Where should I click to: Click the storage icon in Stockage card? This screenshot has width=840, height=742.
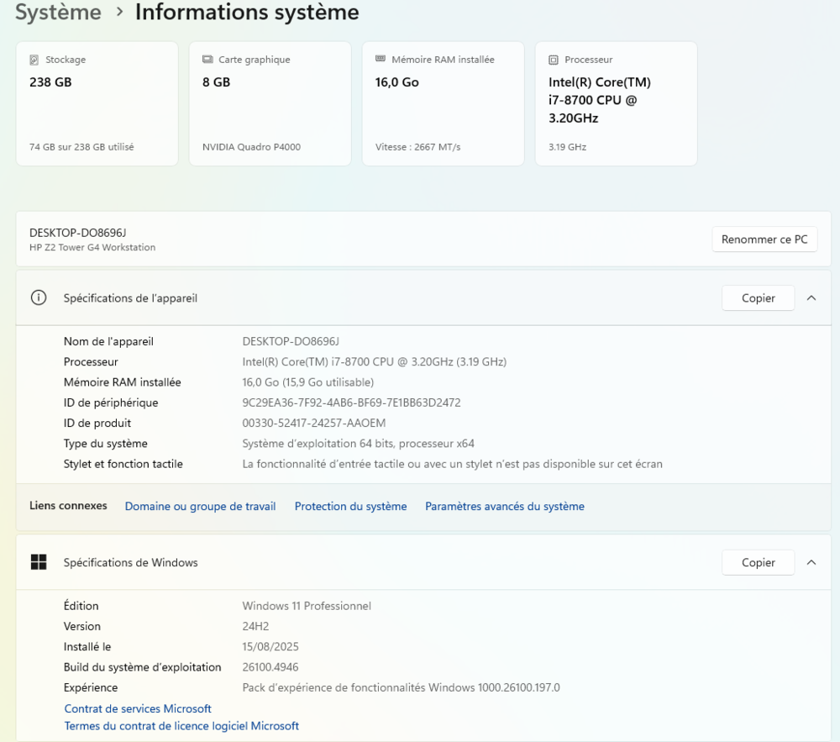point(34,60)
